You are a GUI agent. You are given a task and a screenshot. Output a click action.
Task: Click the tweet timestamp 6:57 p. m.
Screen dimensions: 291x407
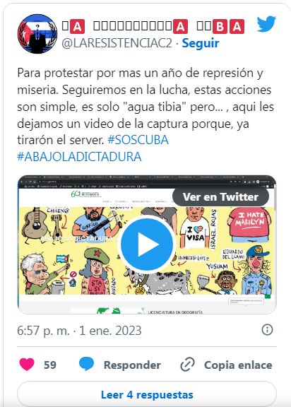(x=79, y=331)
